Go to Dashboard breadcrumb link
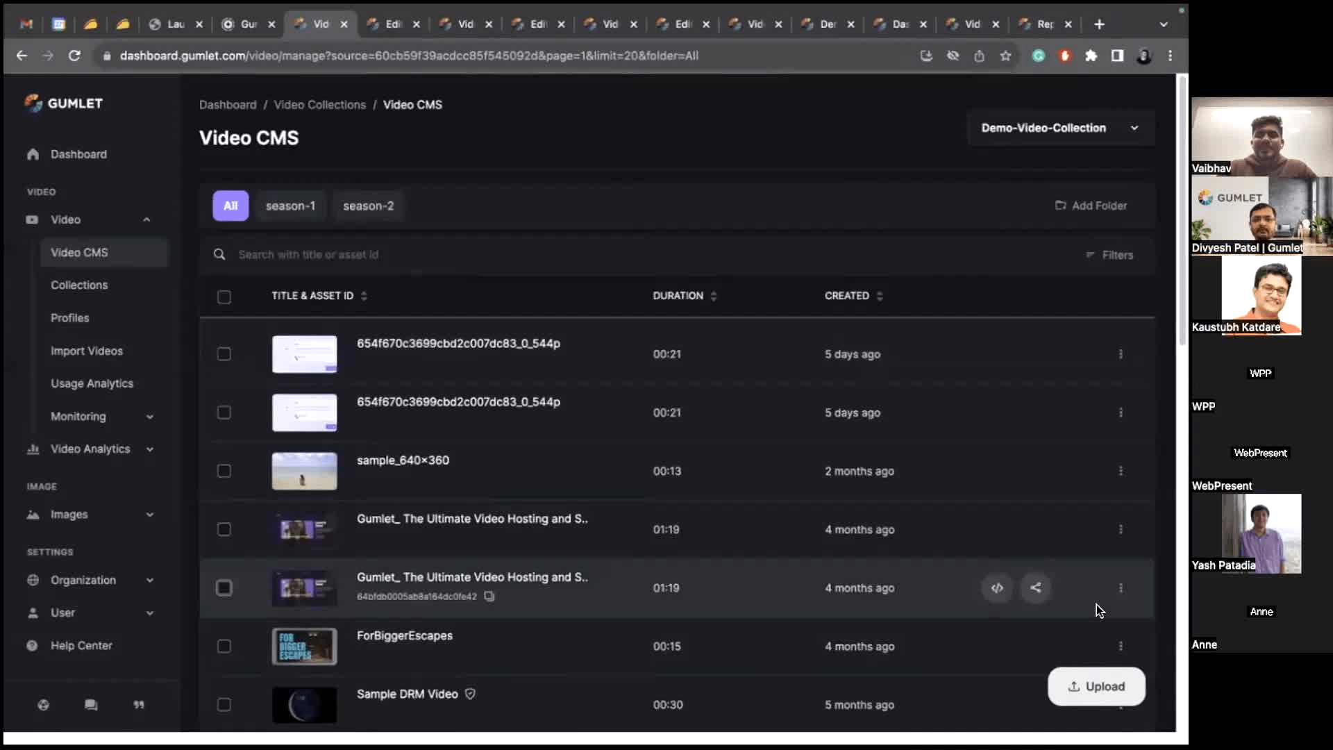 (228, 105)
